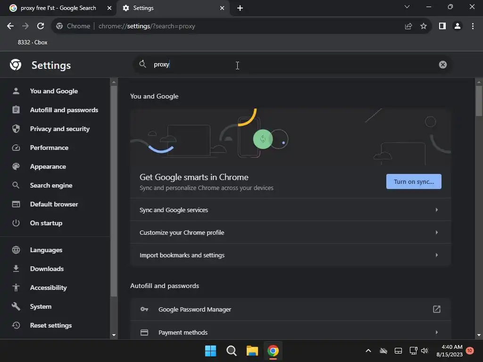This screenshot has width=483, height=362.
Task: Open File Explorer from taskbar
Action: click(x=252, y=351)
